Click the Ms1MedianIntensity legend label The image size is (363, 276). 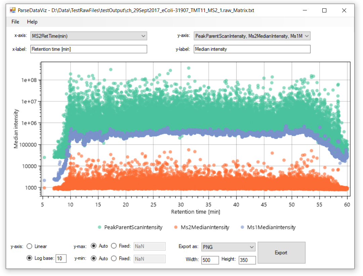coord(271,227)
